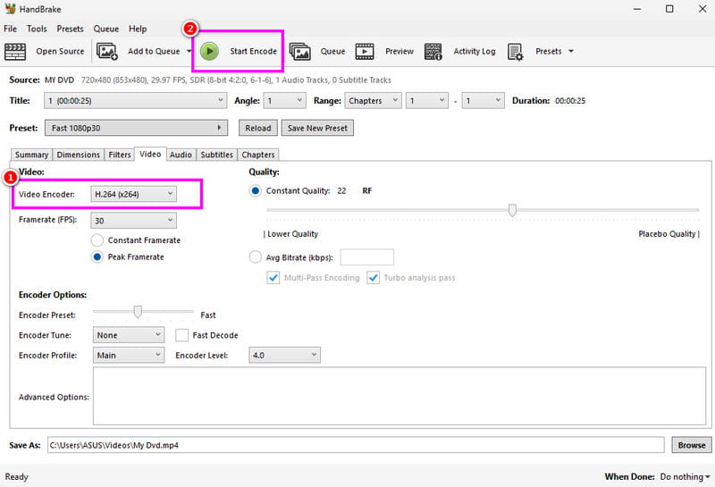
Task: Open the ending chapter dropdown
Action: (x=483, y=101)
